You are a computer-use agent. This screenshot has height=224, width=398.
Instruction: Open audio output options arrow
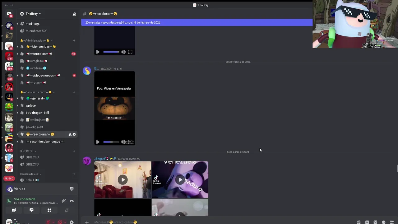point(65,222)
